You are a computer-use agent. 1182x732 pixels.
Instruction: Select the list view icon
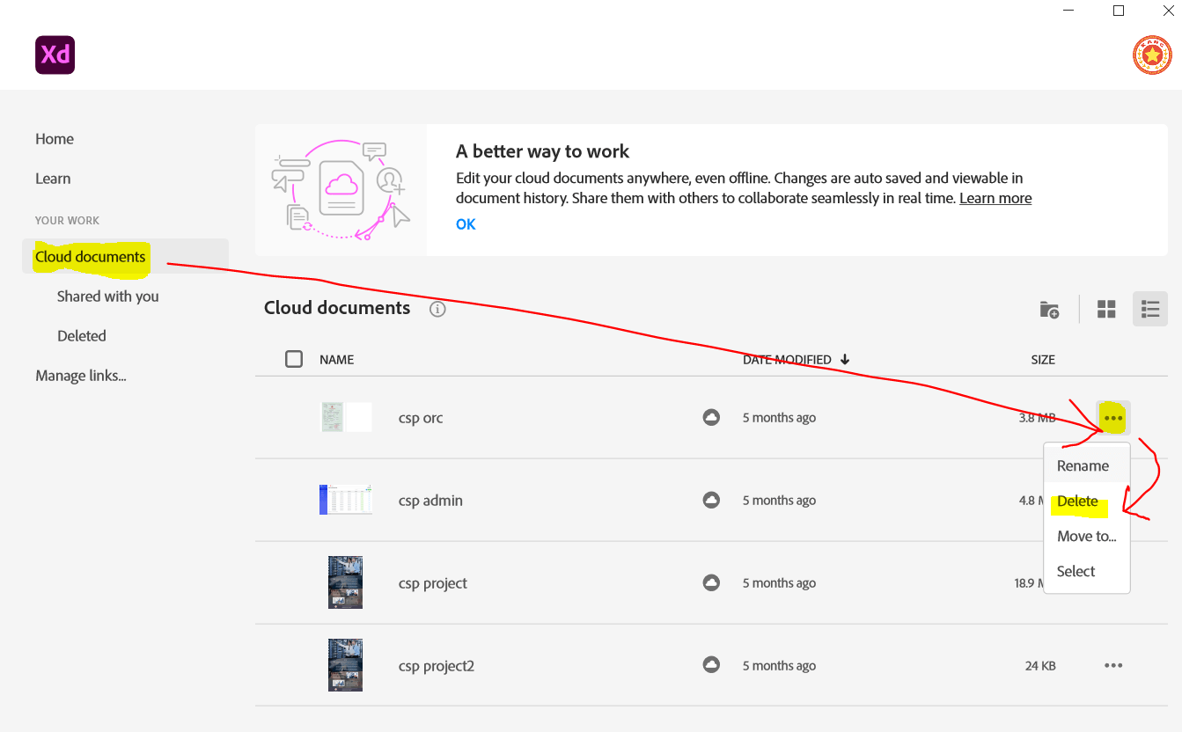[x=1149, y=309]
